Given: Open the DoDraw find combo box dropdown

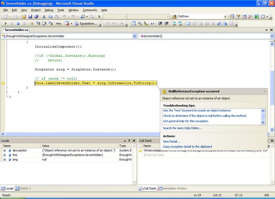Looking at the screenshot, I should pyautogui.click(x=225, y=16).
